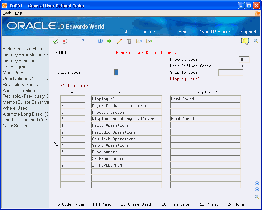Screen dimensions: 262x210
Task: Click the trash can delete icon
Action: coord(129,41)
